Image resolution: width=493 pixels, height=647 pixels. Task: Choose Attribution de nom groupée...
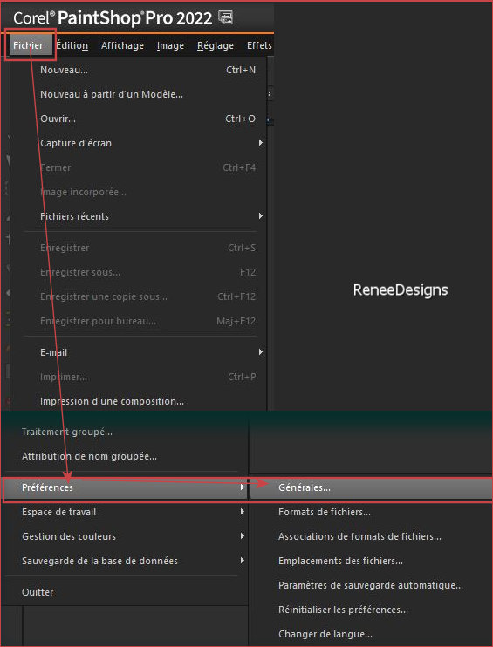pyautogui.click(x=126, y=456)
